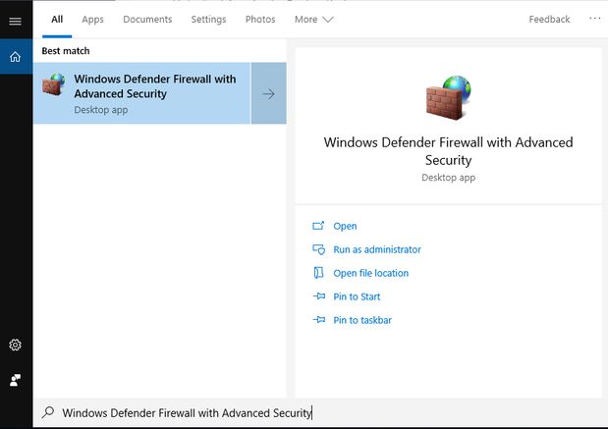Open the hamburger menu in the sidebar
608x429 pixels.
15,21
